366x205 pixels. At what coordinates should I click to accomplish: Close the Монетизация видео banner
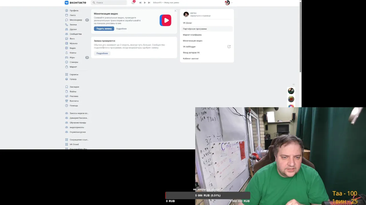(175, 11)
